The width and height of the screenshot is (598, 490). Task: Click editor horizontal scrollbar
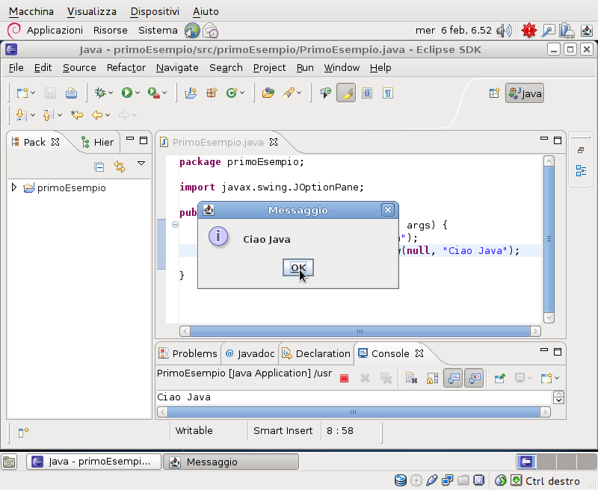360,331
